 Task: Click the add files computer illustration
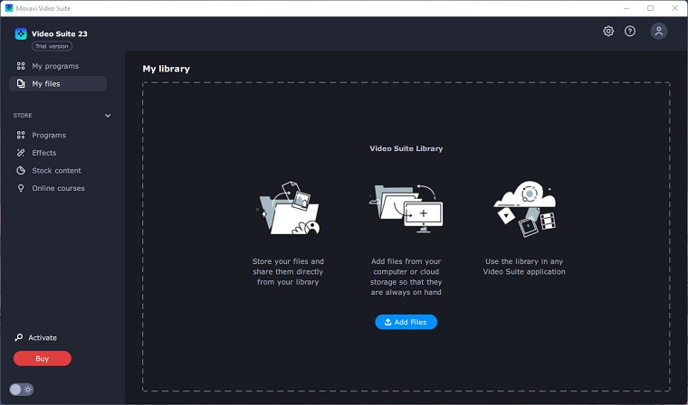point(406,208)
